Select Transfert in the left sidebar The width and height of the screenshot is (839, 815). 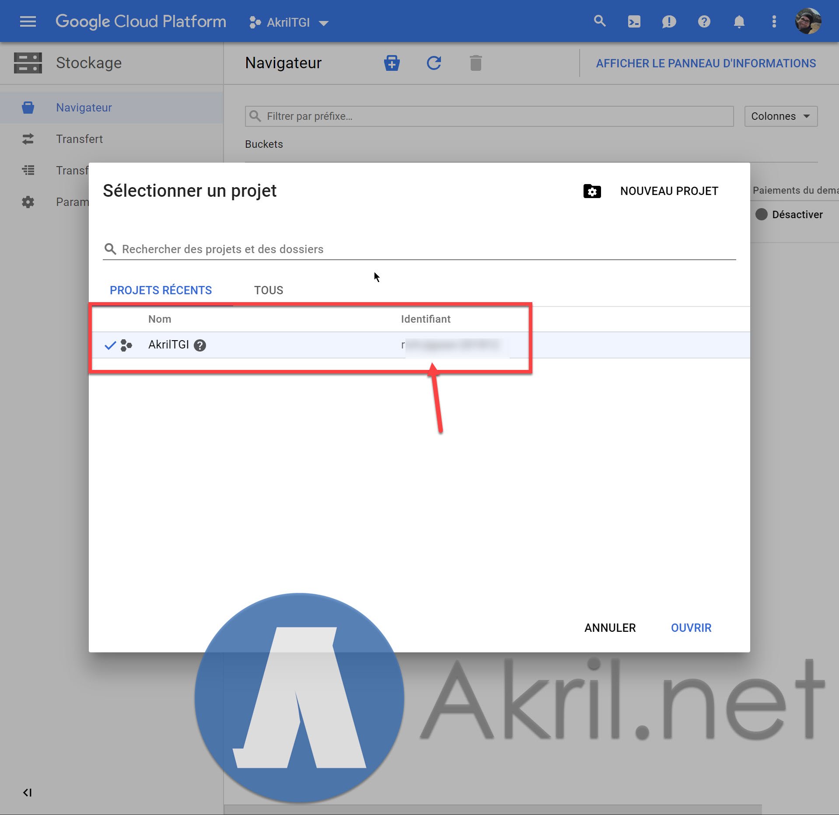click(79, 139)
